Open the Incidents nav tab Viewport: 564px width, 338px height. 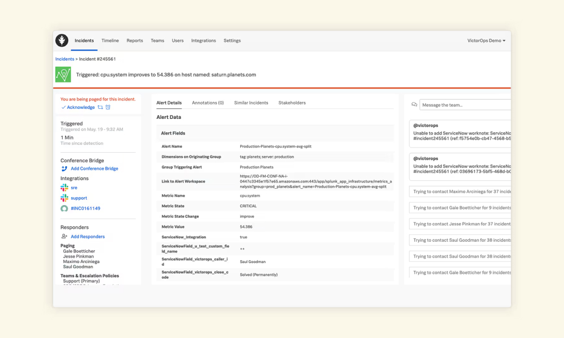[x=84, y=41]
